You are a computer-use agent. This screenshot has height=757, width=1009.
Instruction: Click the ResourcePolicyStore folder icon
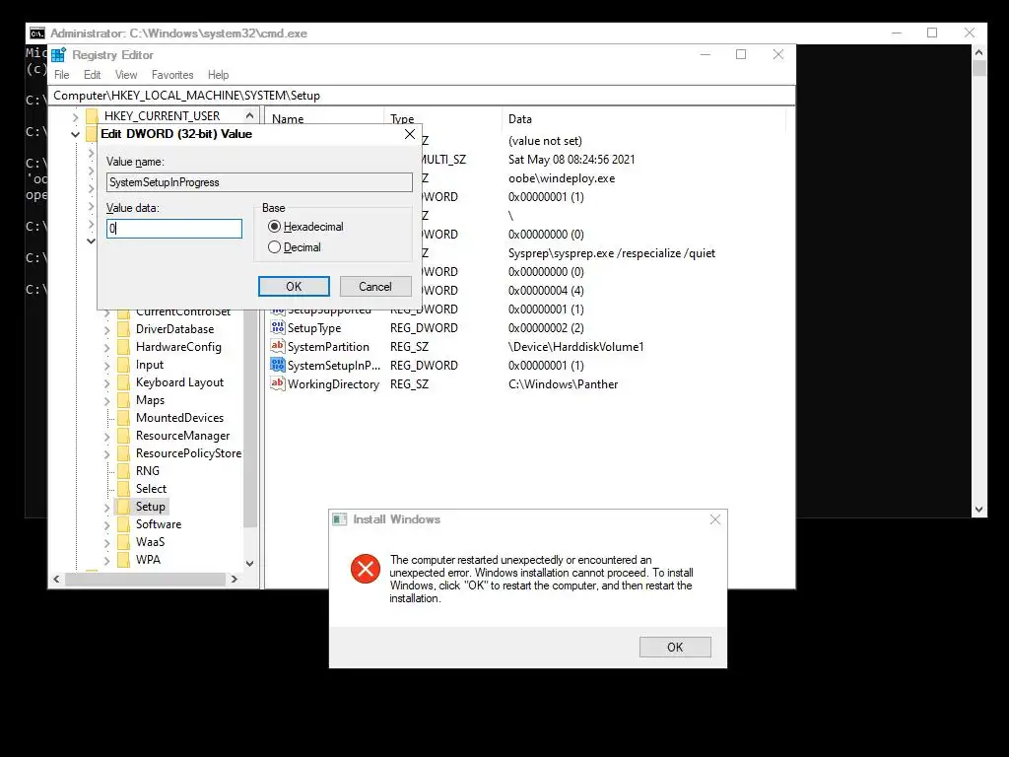pyautogui.click(x=123, y=453)
